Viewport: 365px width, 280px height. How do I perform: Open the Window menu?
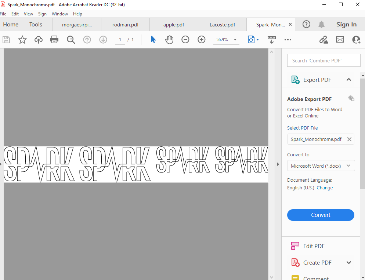60,14
